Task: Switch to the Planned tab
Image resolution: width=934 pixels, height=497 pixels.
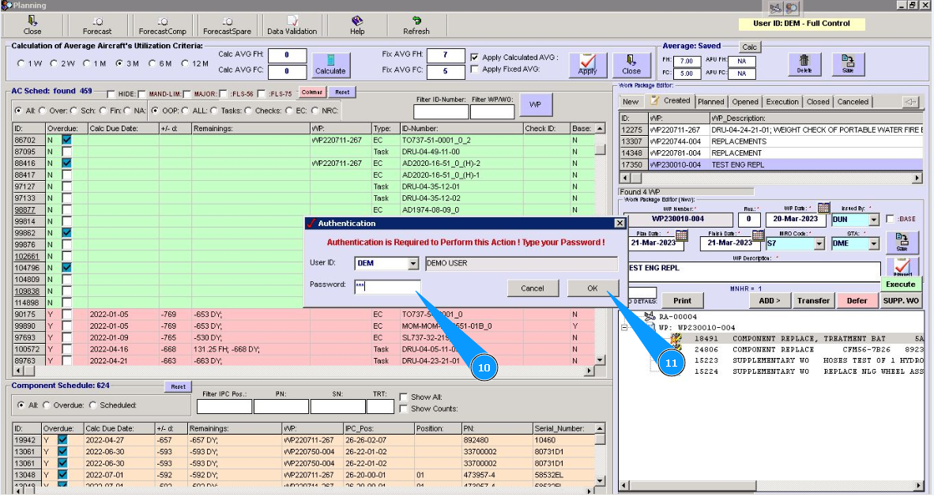Action: click(710, 101)
